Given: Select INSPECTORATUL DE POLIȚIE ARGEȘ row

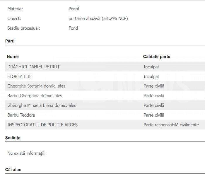Looking at the screenshot, I should pos(105,124).
